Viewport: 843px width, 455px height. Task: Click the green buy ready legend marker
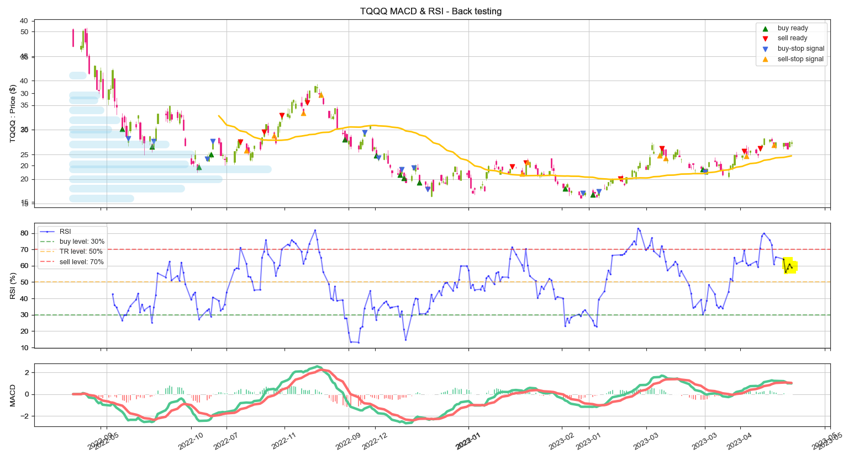pyautogui.click(x=765, y=29)
